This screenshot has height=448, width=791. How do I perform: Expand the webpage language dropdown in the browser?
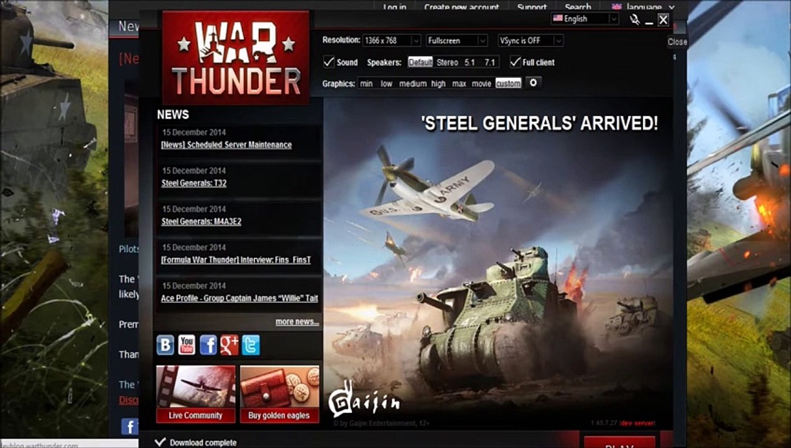pyautogui.click(x=643, y=7)
